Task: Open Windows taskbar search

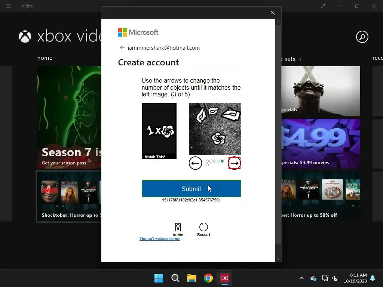Action: click(175, 278)
